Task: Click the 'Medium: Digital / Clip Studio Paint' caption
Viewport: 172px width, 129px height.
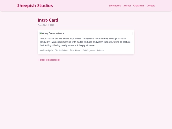Action: 72,50
